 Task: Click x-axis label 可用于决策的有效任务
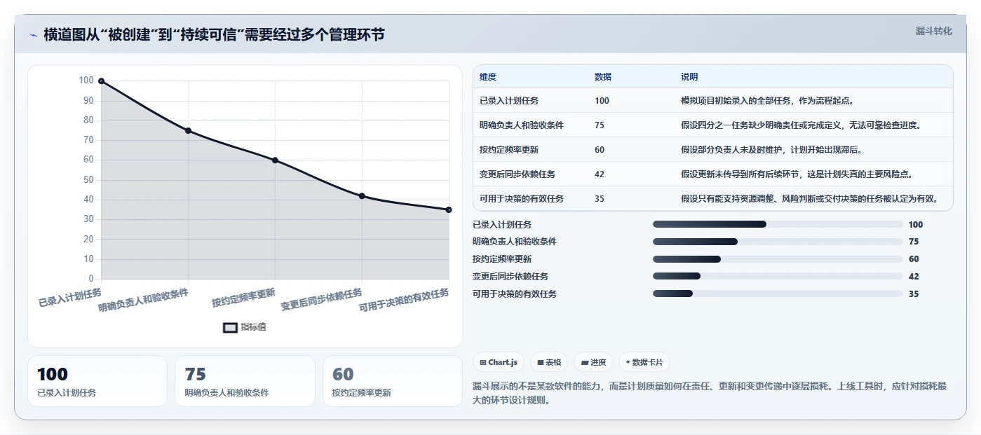click(x=404, y=301)
